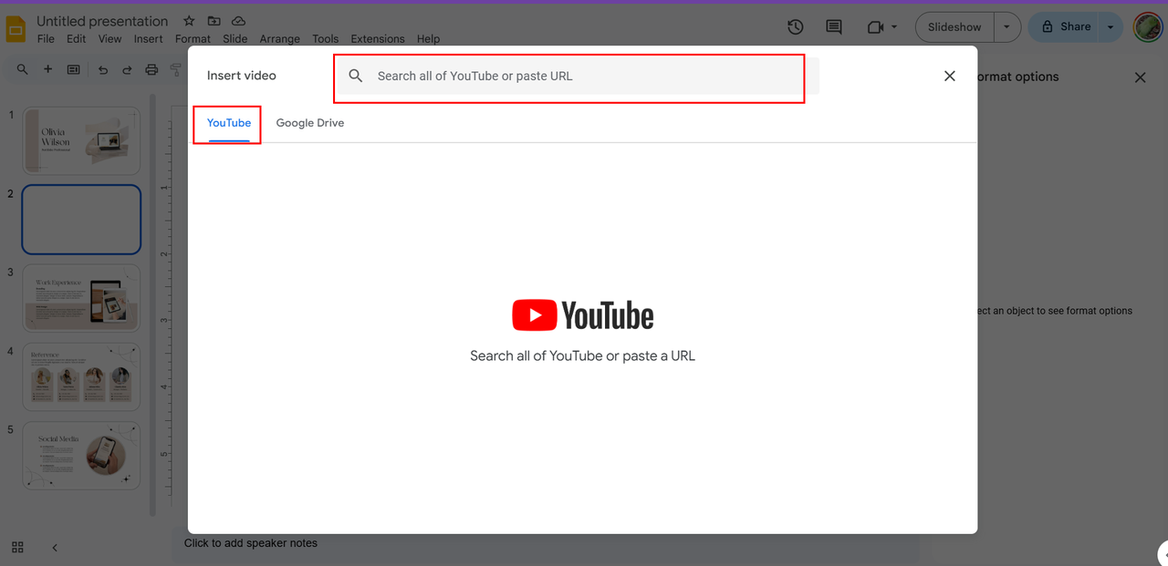Collapse the slide filmstrip panel
Image resolution: width=1168 pixels, height=566 pixels.
pyautogui.click(x=55, y=548)
